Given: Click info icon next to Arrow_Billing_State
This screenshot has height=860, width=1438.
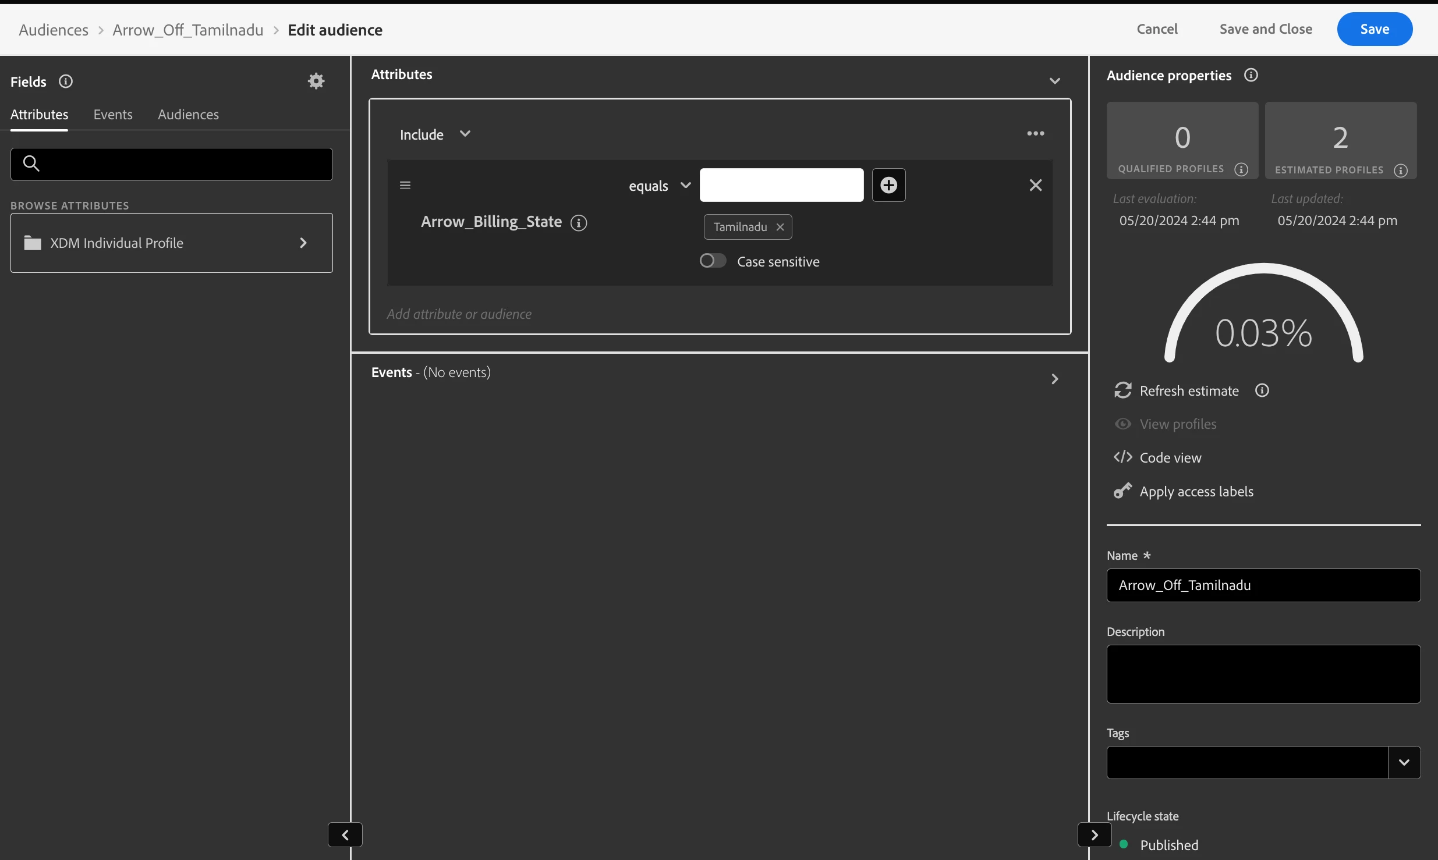Looking at the screenshot, I should (x=578, y=222).
